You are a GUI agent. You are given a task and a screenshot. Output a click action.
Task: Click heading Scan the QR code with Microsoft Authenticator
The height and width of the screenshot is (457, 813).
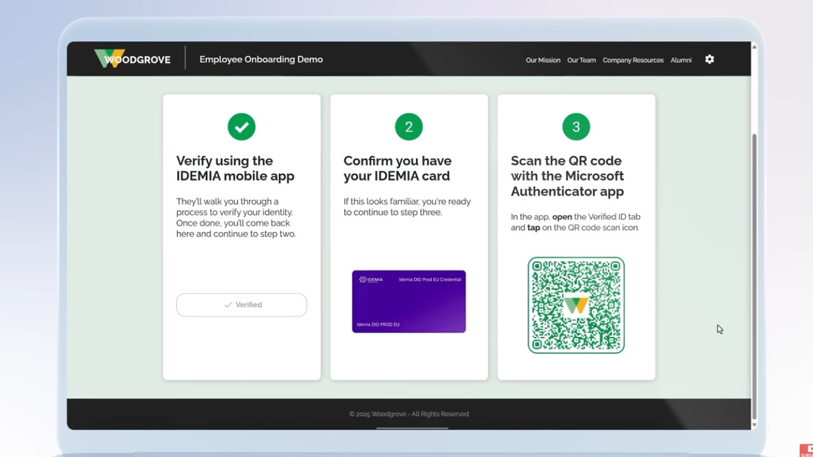coord(568,176)
